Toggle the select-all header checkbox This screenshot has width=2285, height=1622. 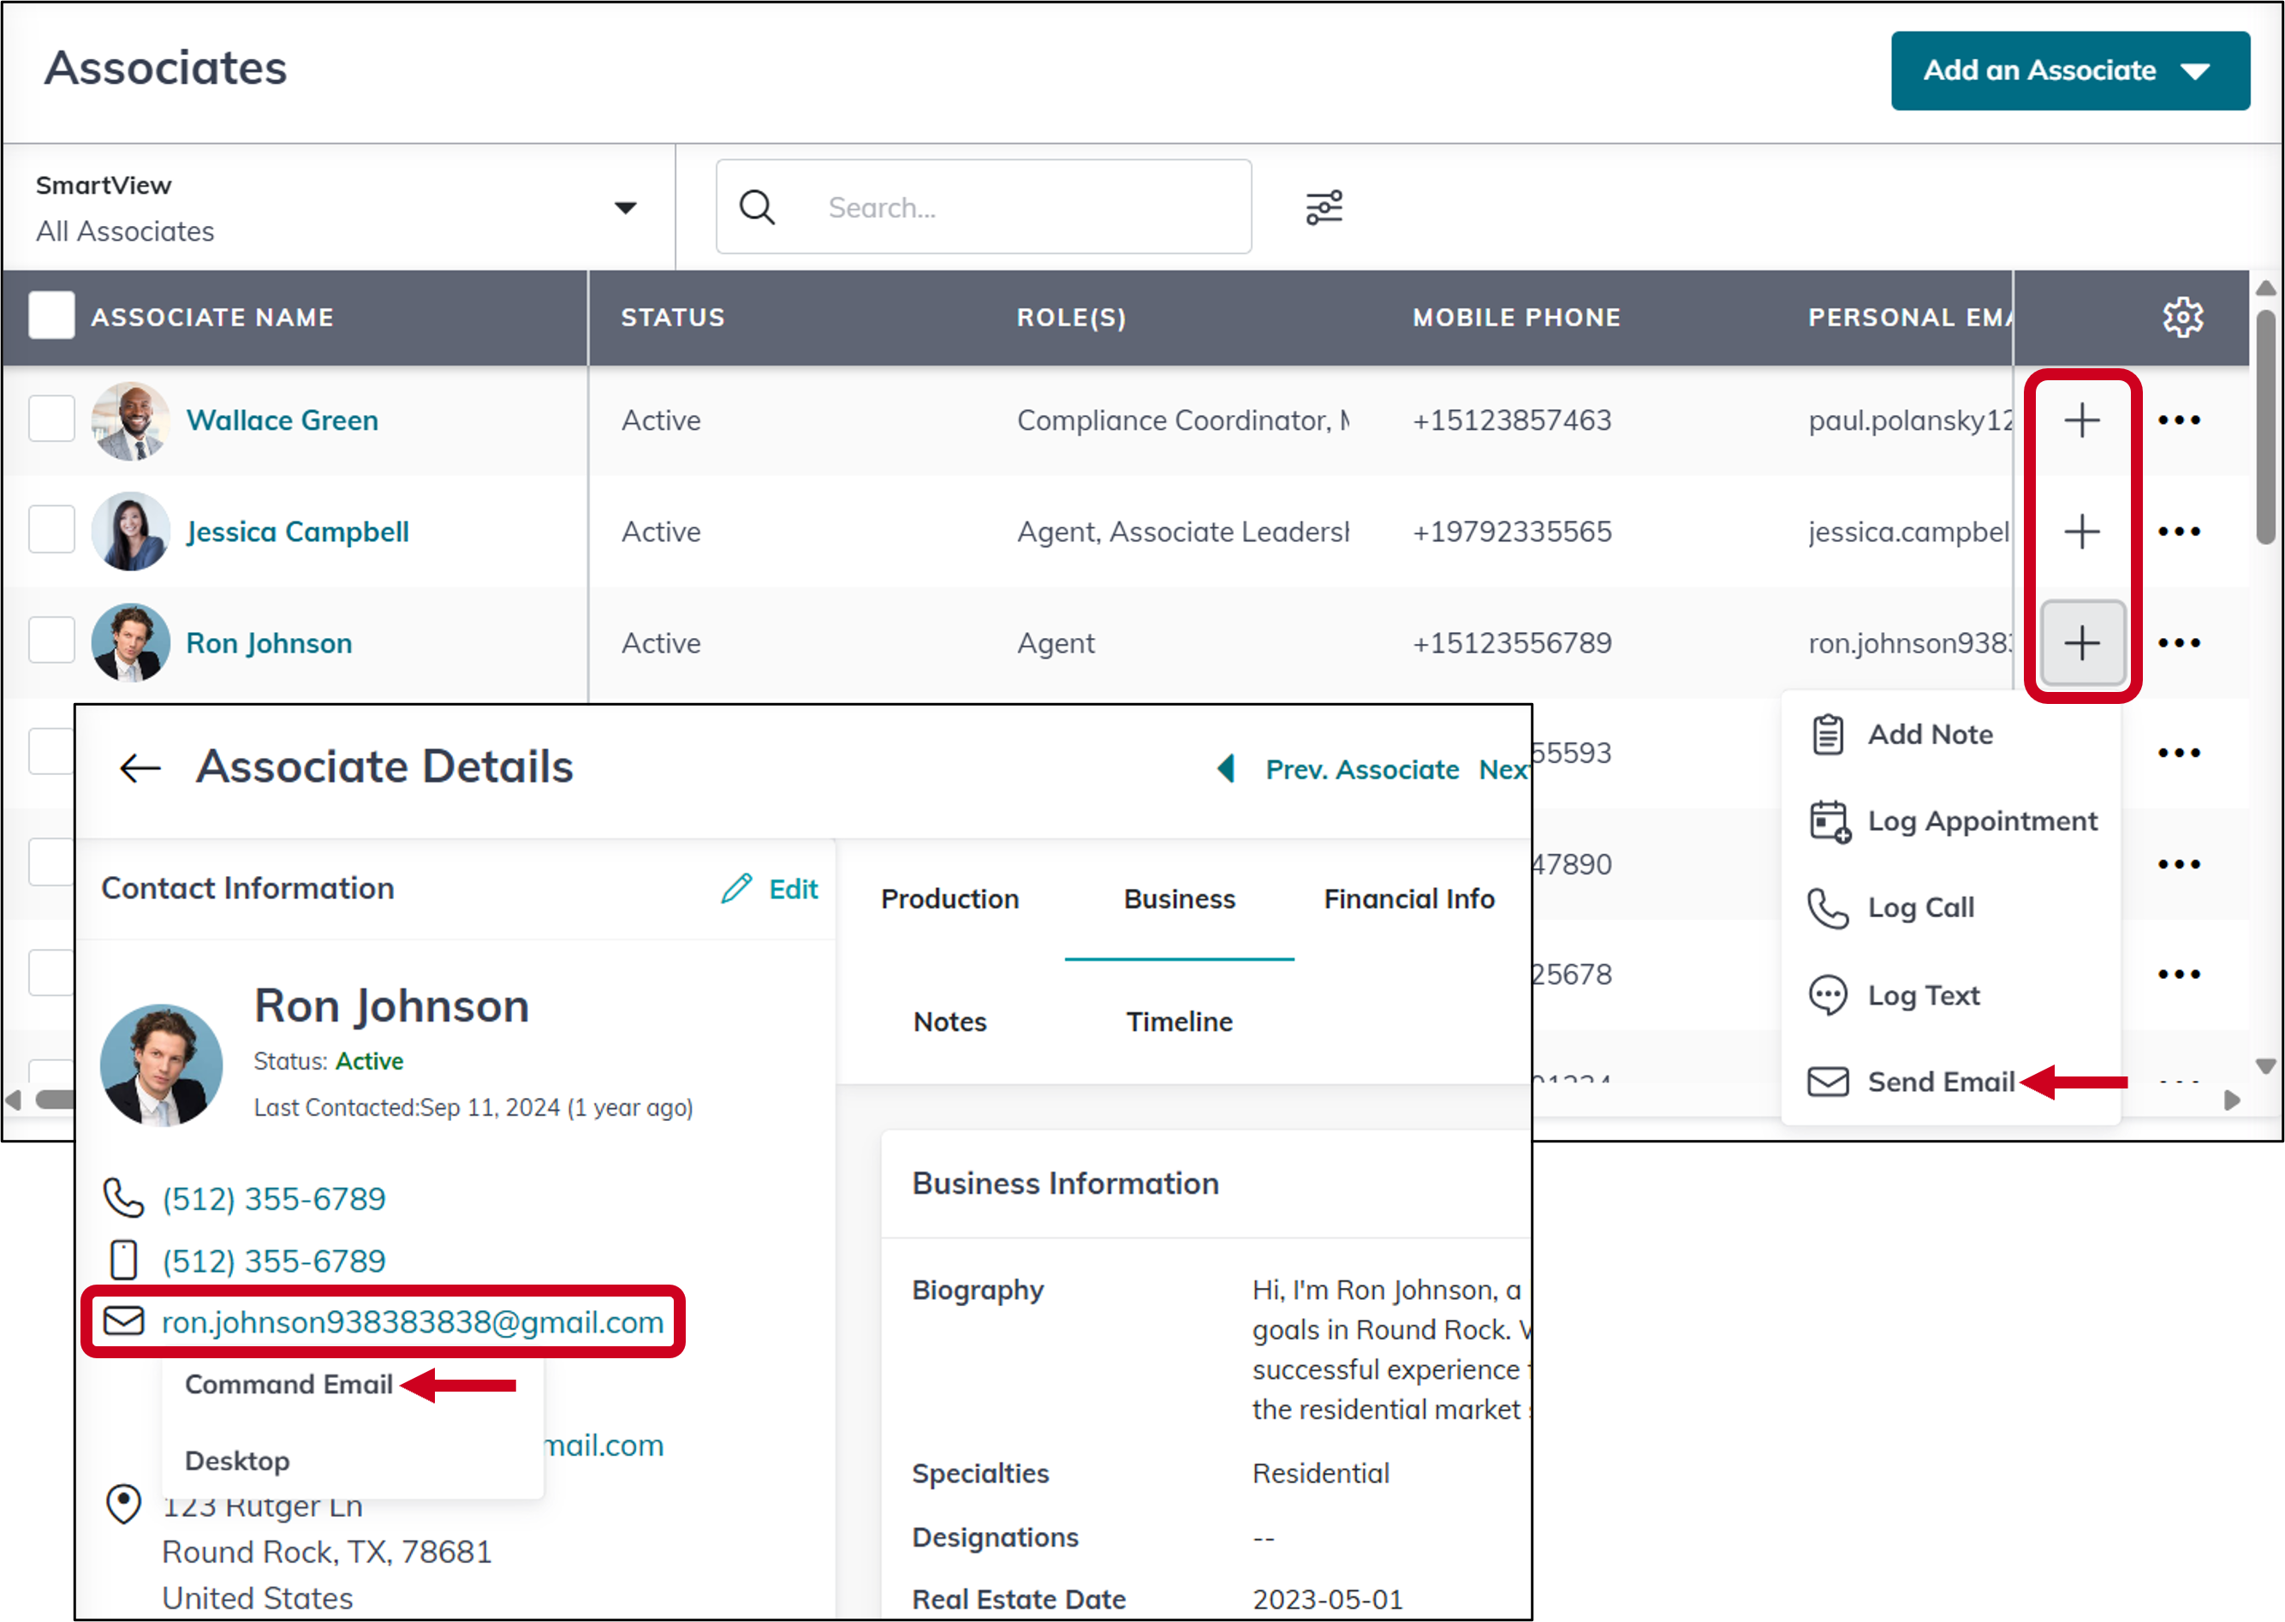click(52, 316)
